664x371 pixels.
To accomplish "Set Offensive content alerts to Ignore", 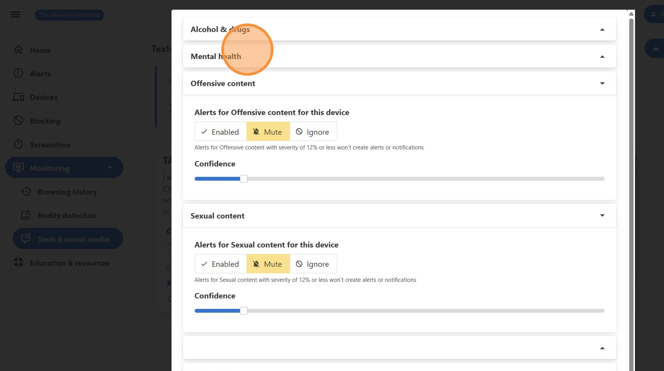I will click(x=313, y=132).
